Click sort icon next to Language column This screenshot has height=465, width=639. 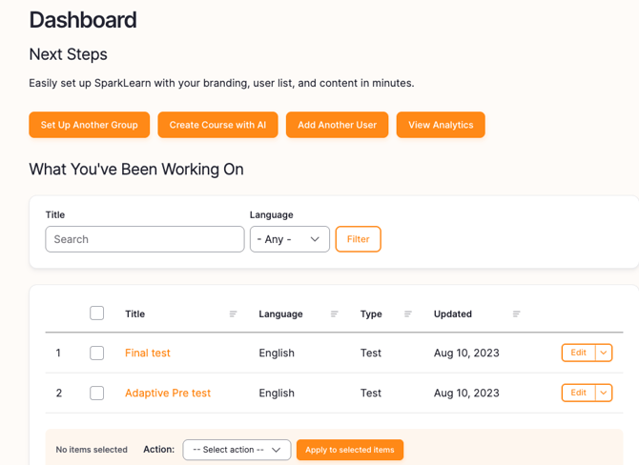pos(334,314)
